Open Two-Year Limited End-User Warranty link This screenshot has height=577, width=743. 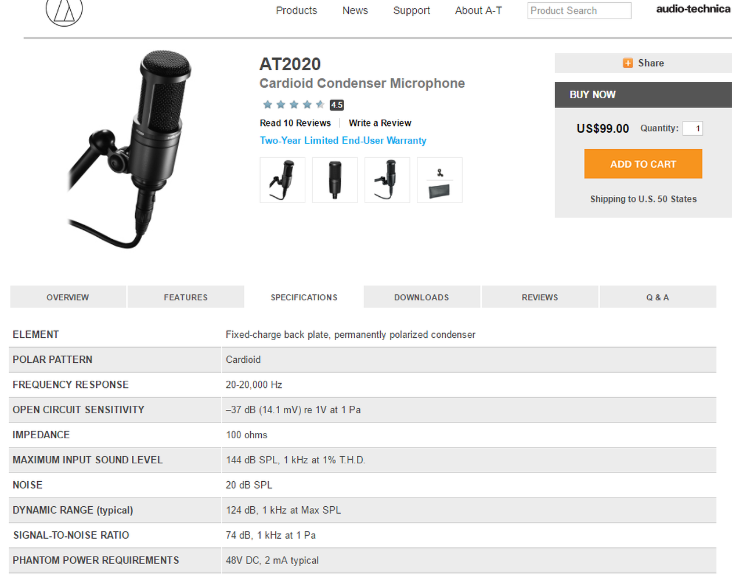pos(343,140)
